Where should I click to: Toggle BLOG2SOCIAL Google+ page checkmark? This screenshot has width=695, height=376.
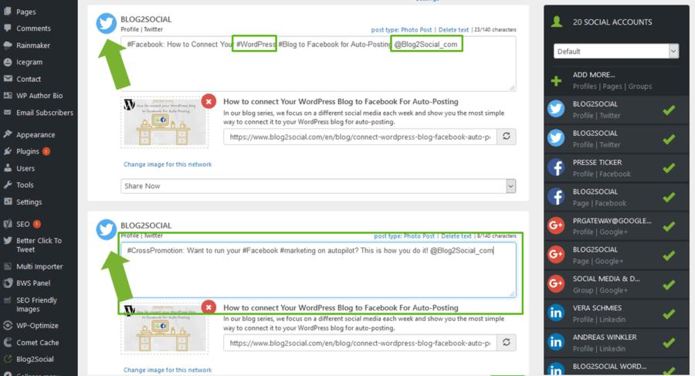(x=669, y=256)
